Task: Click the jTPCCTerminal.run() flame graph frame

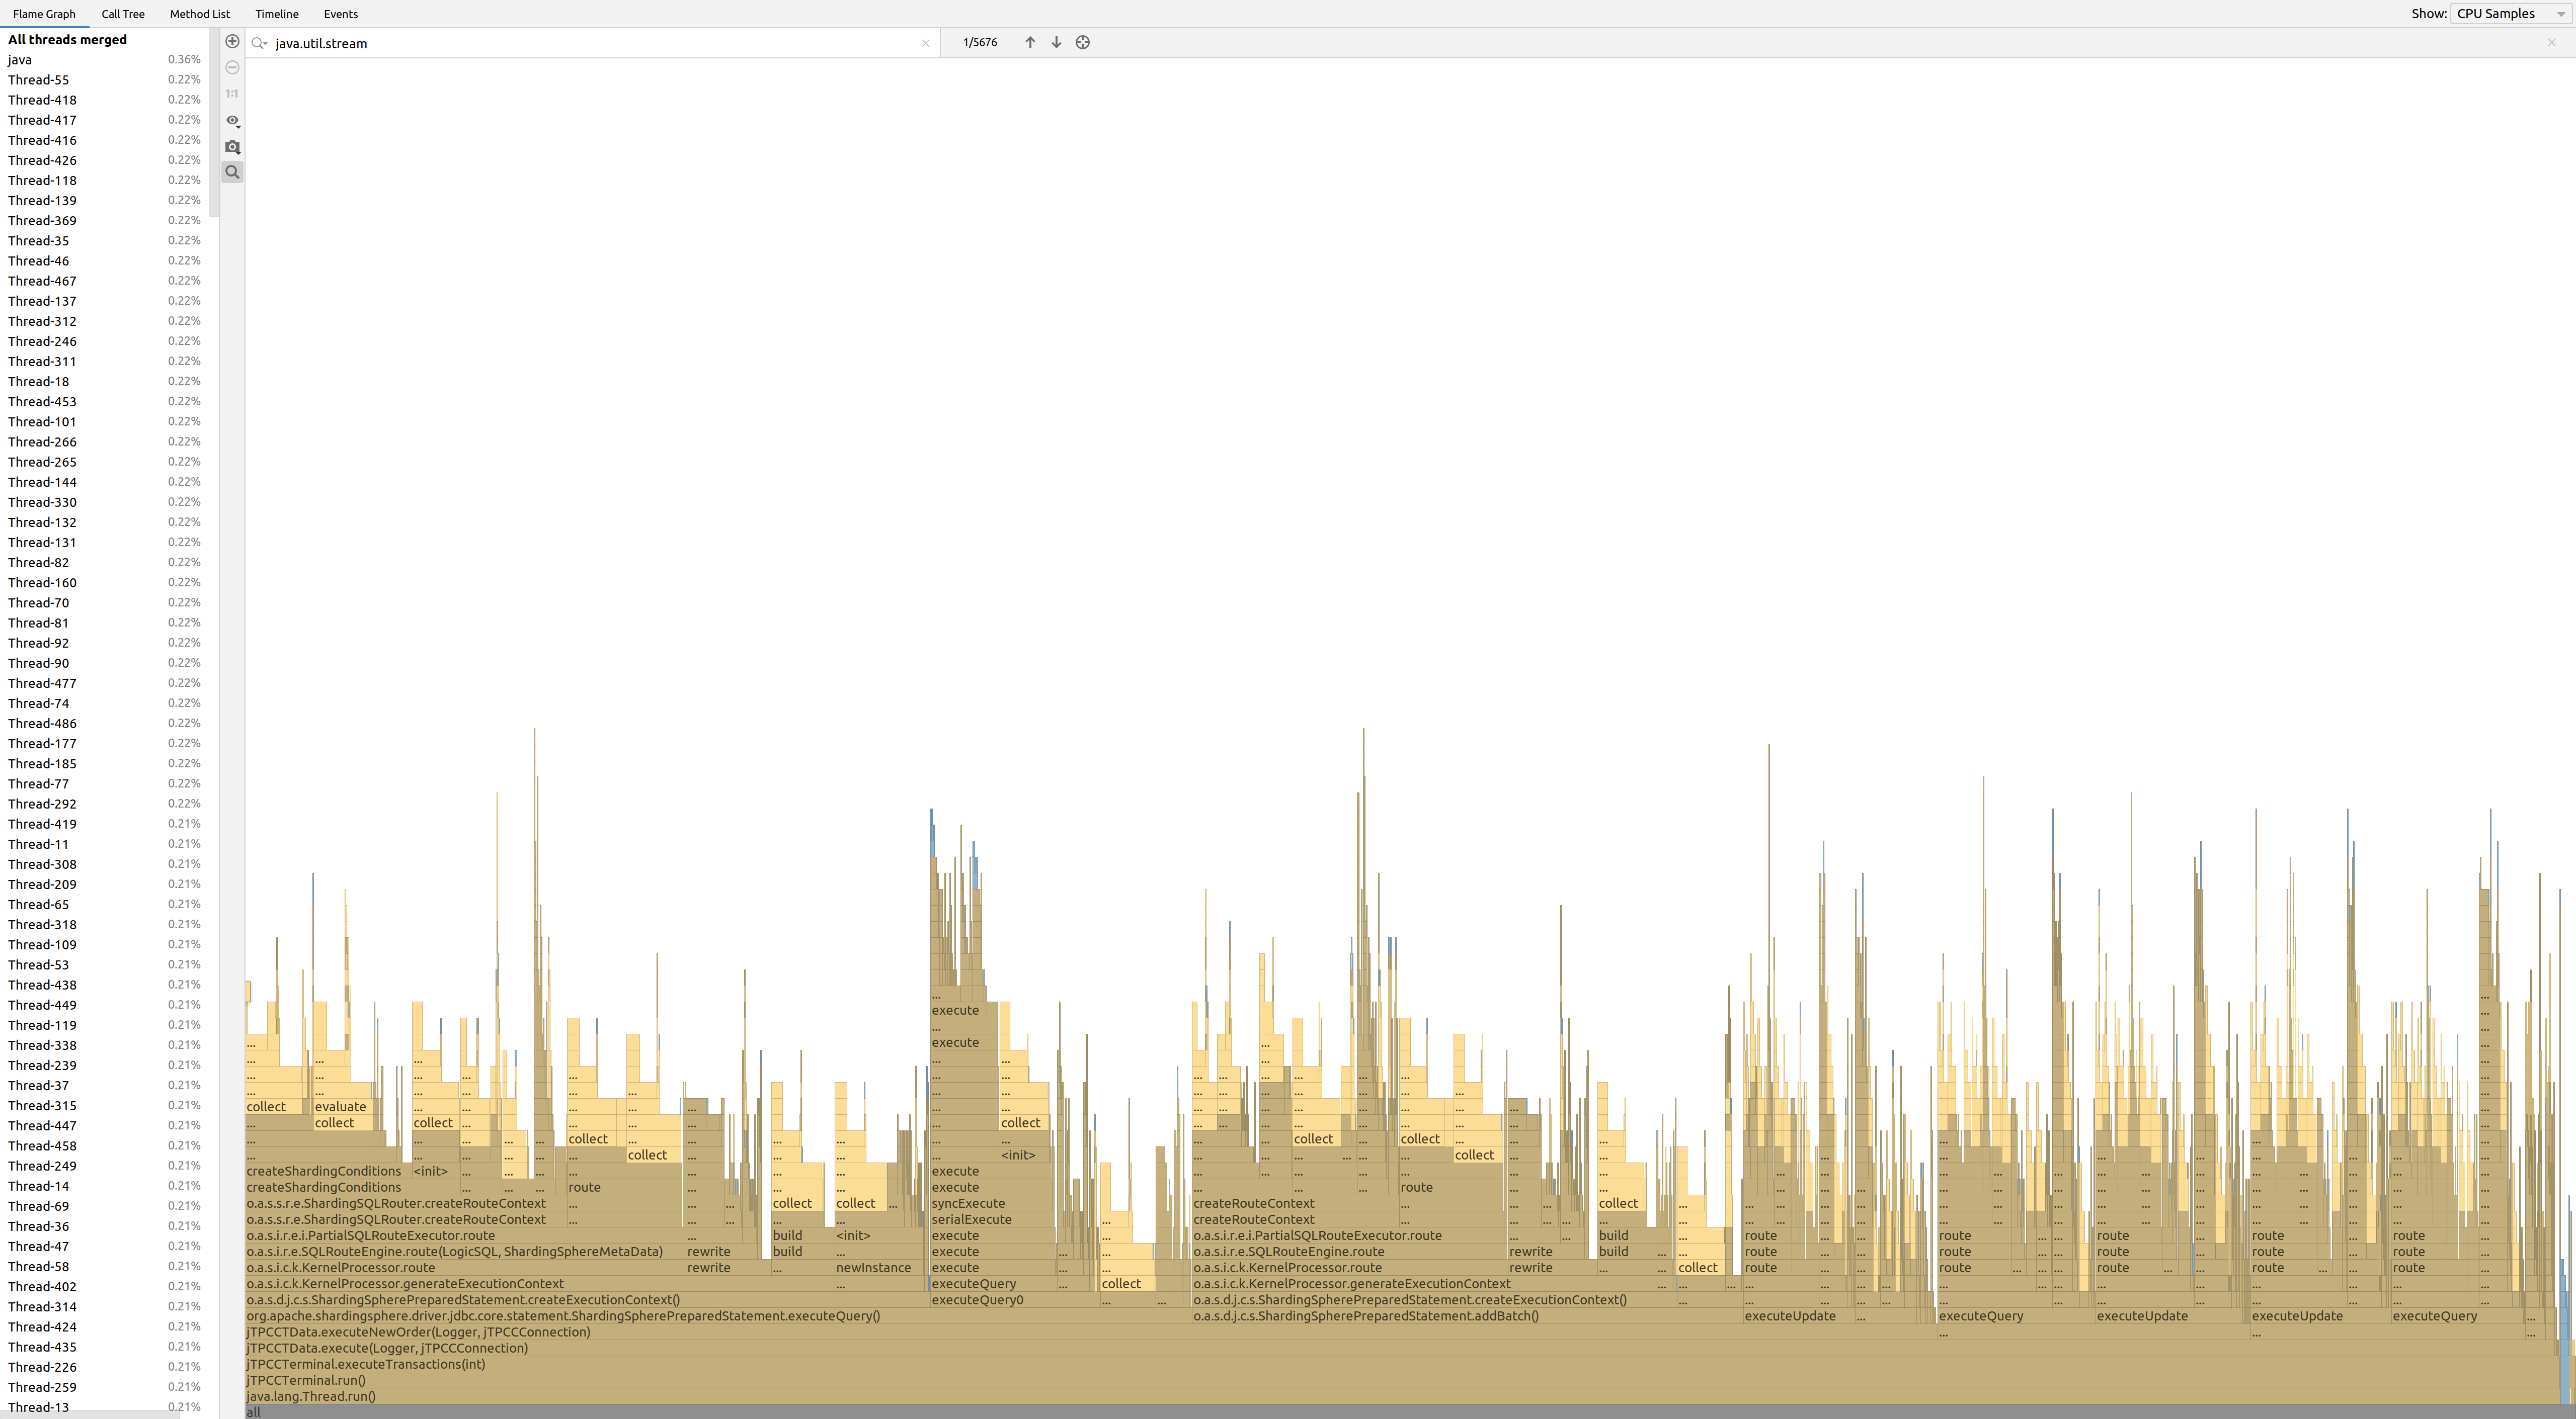Action: tap(306, 1380)
